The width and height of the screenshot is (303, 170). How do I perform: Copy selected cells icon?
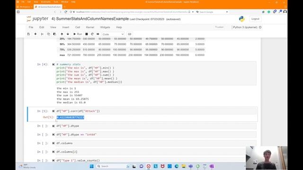coord(48,34)
